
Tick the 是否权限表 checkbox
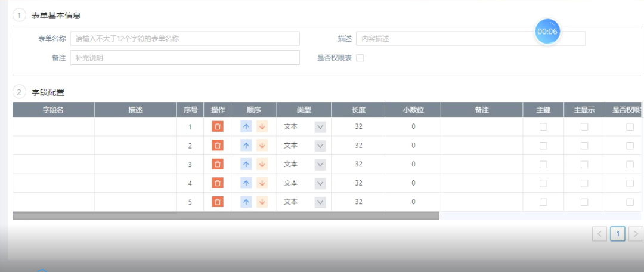(360, 58)
